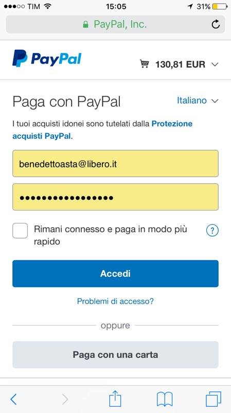Tap the PayPal, Inc. address bar
Image resolution: width=231 pixels, height=413 pixels.
(x=115, y=24)
